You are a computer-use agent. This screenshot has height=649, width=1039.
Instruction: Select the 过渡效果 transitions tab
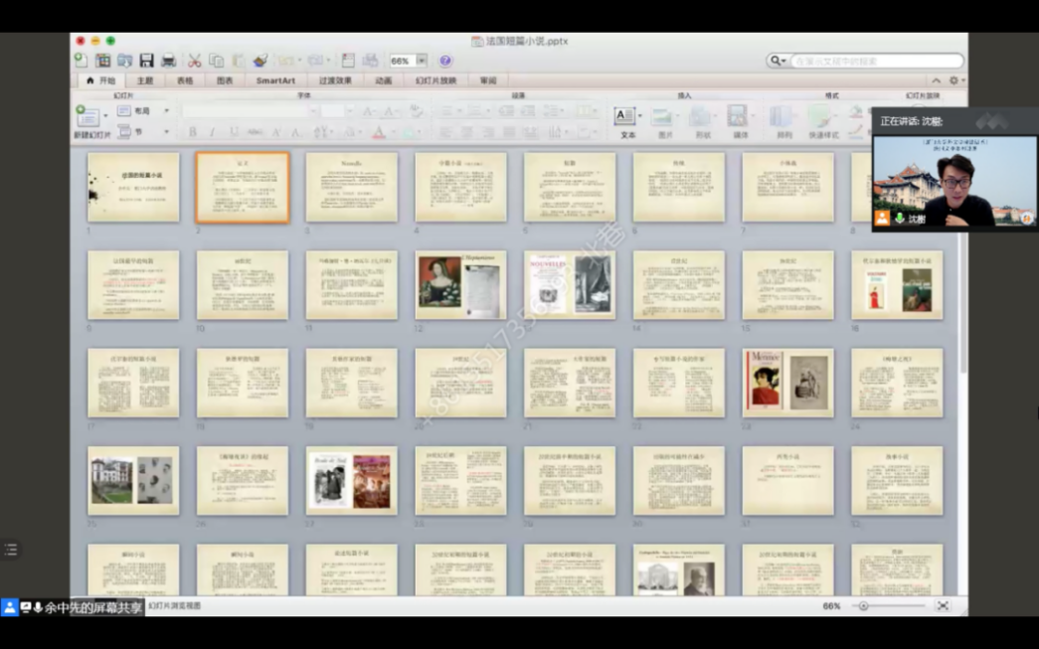pyautogui.click(x=335, y=81)
